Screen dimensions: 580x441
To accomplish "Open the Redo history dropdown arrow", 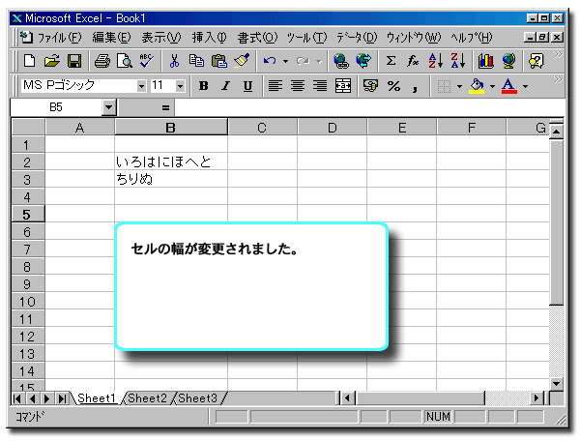I will [x=318, y=61].
